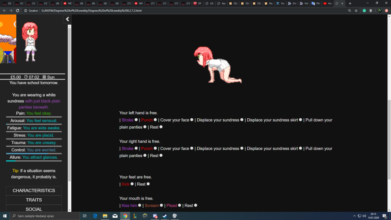Click the browser reload button
This screenshot has width=391, height=220.
point(18,11)
